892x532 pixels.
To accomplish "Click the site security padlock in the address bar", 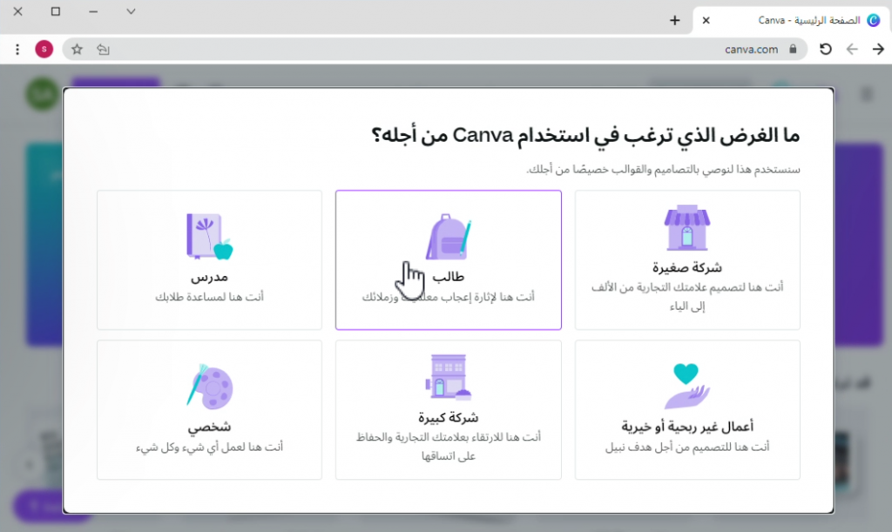I will coord(794,50).
